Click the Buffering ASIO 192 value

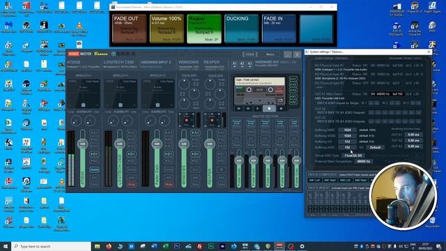pyautogui.click(x=347, y=147)
